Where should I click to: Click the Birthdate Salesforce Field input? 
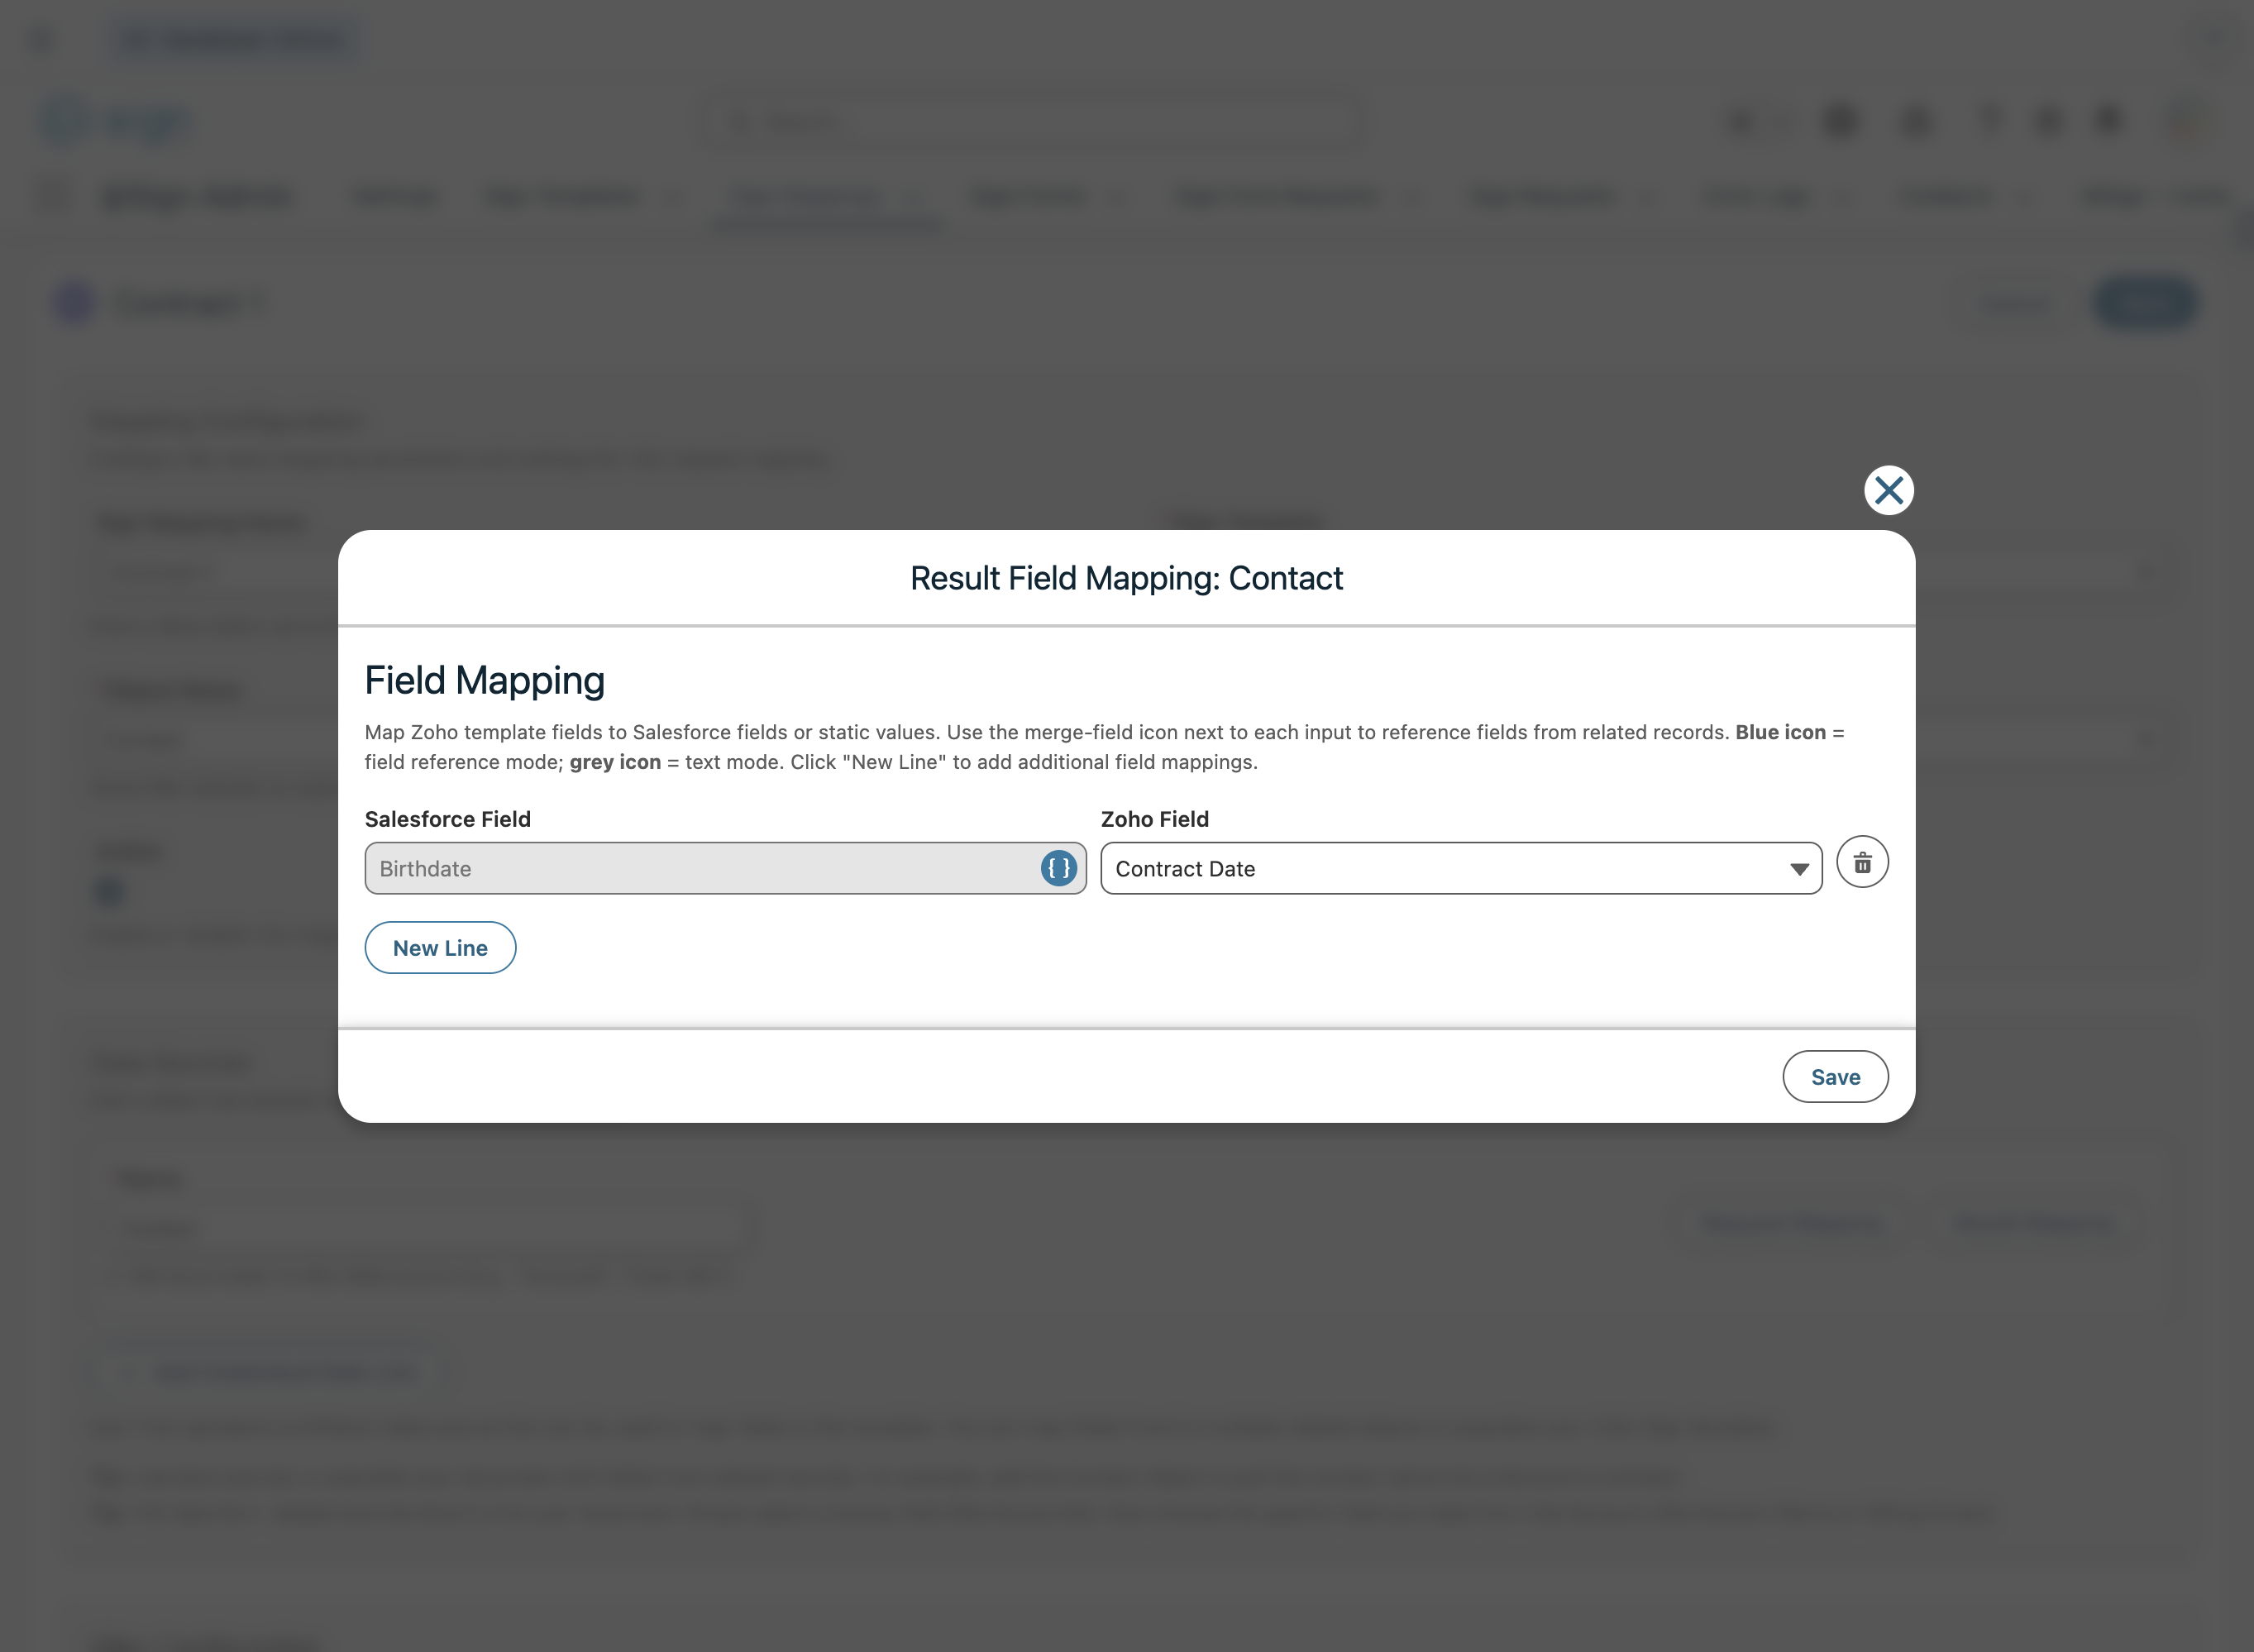pos(700,868)
